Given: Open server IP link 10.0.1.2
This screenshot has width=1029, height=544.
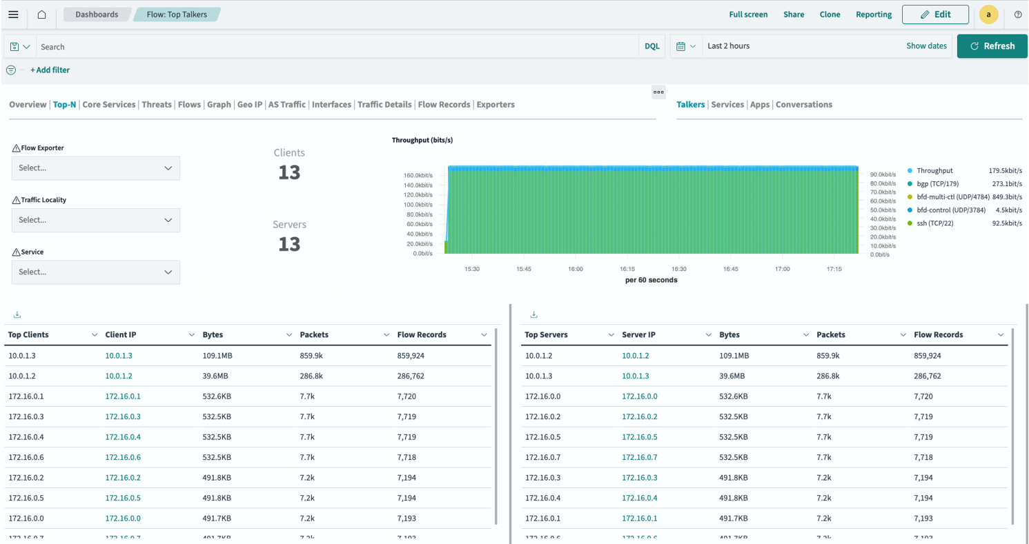Looking at the screenshot, I should 636,356.
